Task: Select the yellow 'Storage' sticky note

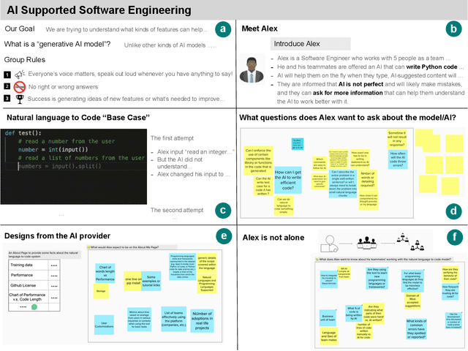Action: click(101, 291)
